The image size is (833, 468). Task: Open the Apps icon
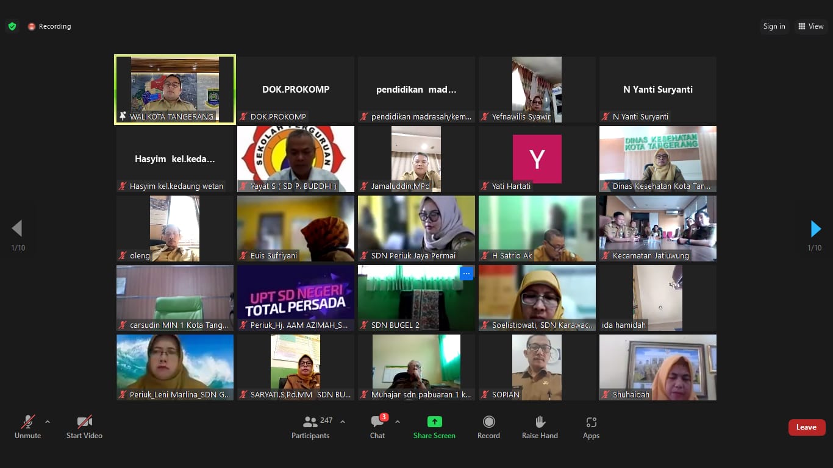591,422
